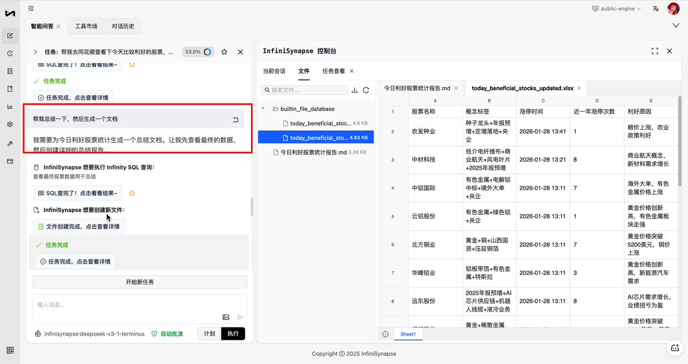
Task: Open the 当前会话 console tab
Action: pos(274,71)
